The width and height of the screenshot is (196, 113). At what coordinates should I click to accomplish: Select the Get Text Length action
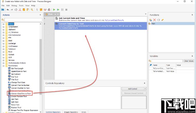(17, 69)
